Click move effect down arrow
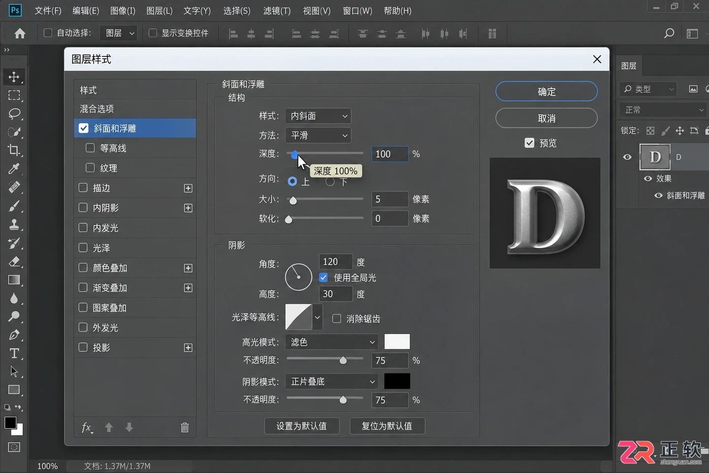The image size is (709, 473). (x=129, y=427)
